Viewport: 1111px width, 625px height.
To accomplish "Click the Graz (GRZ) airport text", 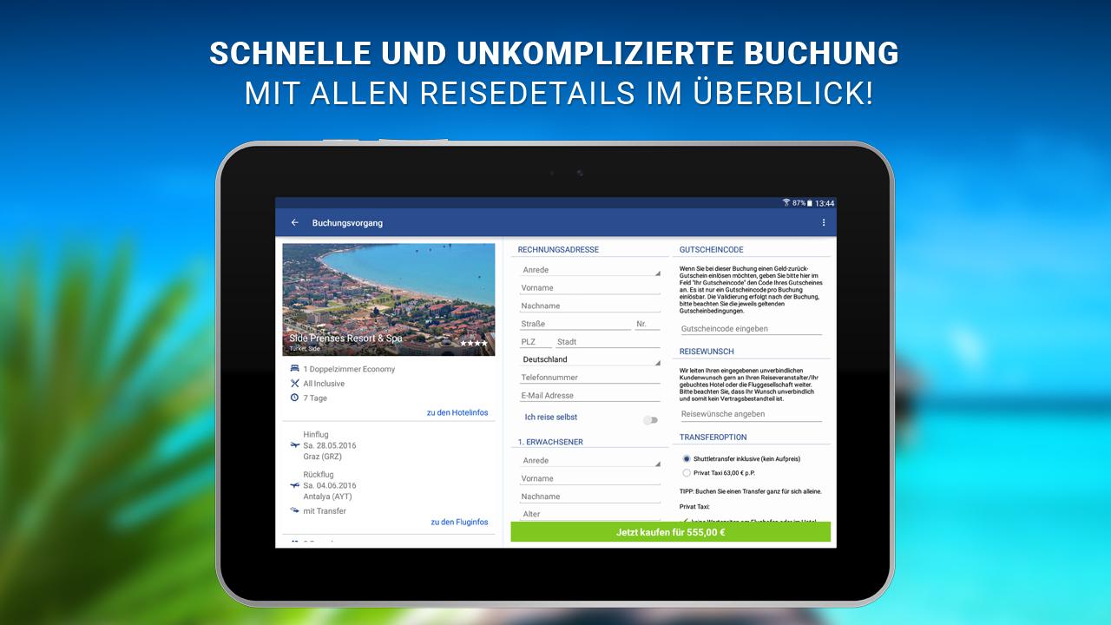I will click(x=322, y=457).
